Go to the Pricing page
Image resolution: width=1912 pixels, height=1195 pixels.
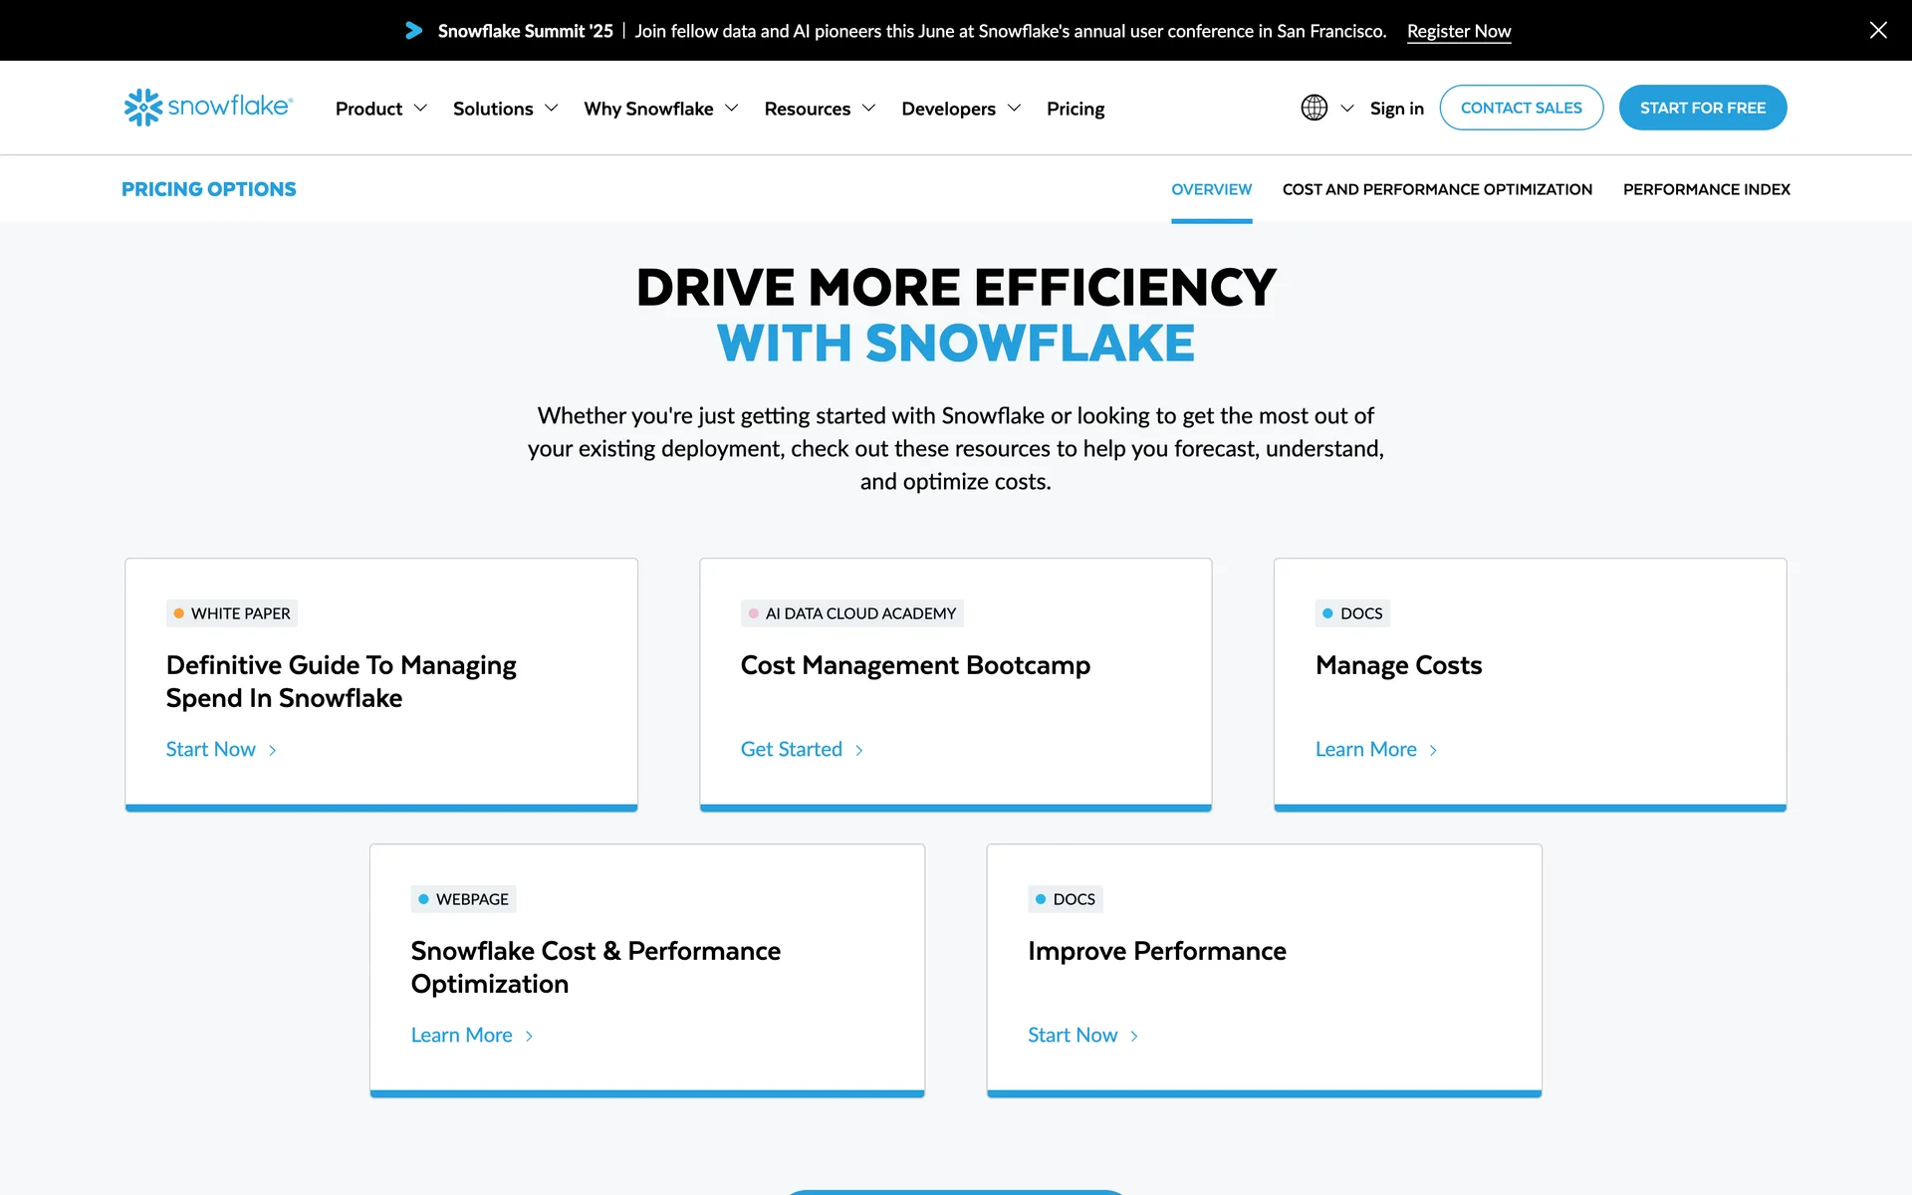point(1075,109)
